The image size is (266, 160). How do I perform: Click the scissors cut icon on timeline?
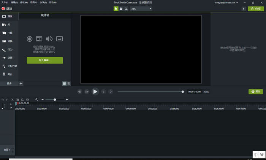click(x=12, y=99)
